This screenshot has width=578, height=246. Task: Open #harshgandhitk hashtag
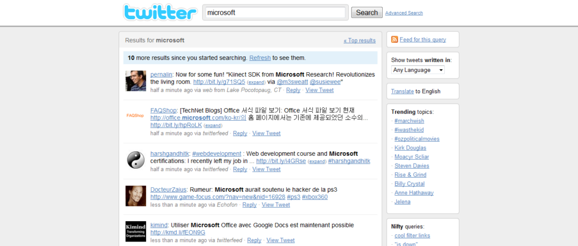pyautogui.click(x=349, y=161)
